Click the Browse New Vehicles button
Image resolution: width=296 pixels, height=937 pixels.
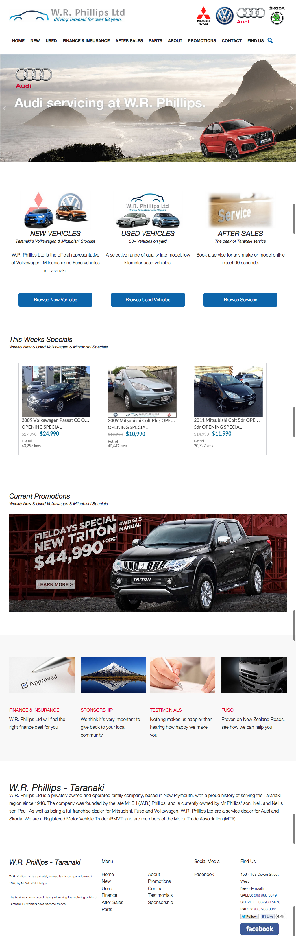click(x=55, y=300)
